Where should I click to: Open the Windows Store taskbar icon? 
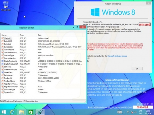coord(31,112)
